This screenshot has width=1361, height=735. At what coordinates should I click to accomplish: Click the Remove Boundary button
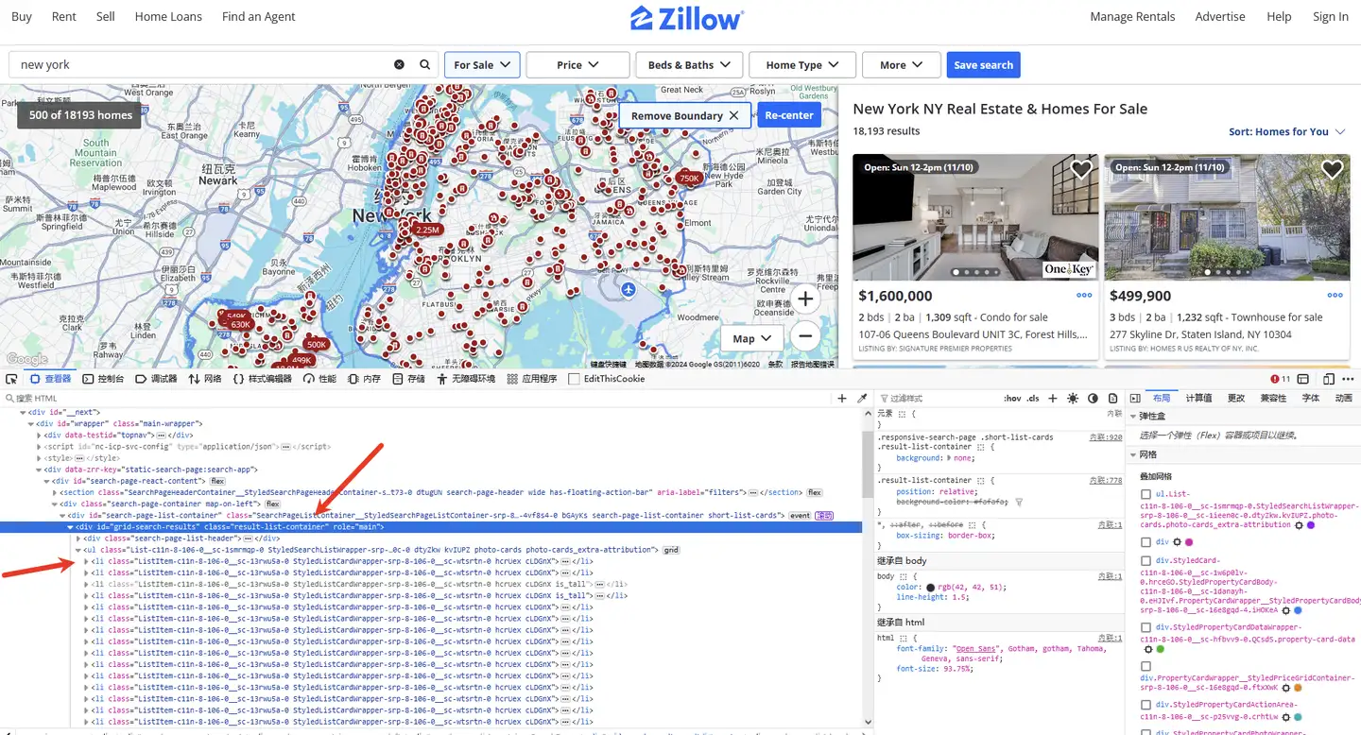[x=685, y=115]
